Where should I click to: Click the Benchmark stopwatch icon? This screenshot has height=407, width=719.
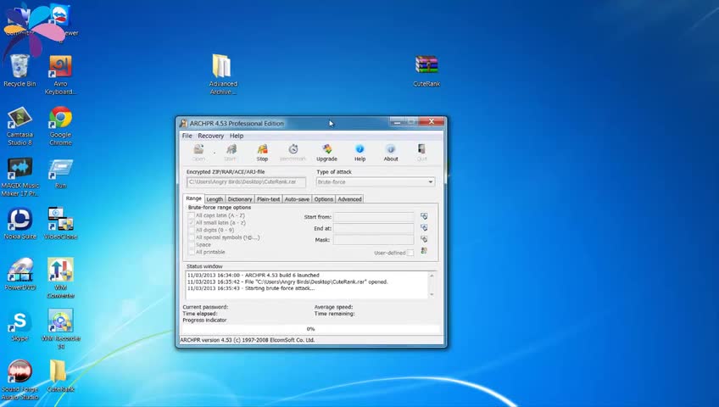pyautogui.click(x=293, y=149)
